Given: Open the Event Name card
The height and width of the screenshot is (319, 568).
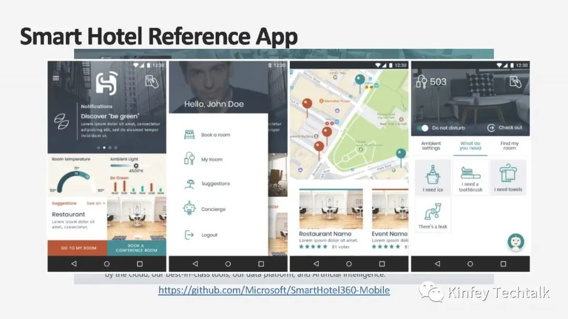Looking at the screenshot, I should 390,219.
